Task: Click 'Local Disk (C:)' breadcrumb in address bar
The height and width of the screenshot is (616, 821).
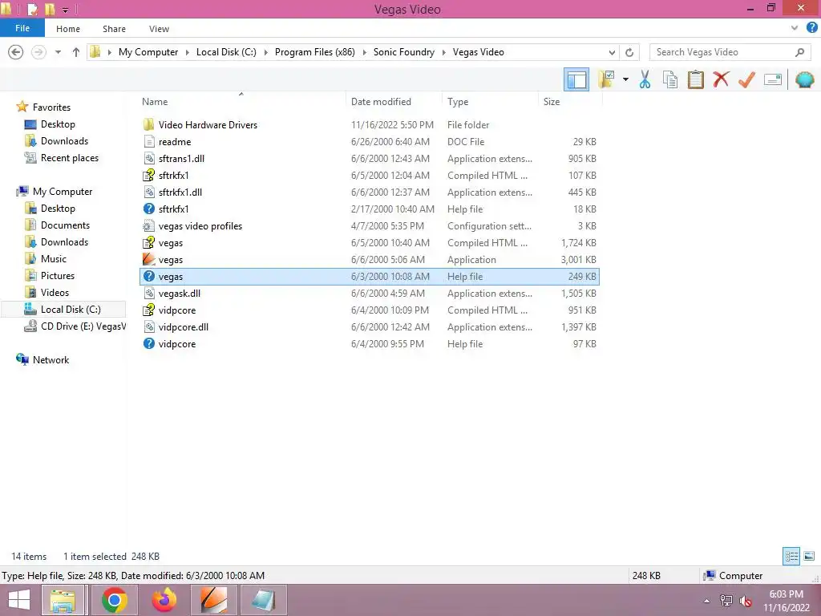Action: tap(226, 52)
